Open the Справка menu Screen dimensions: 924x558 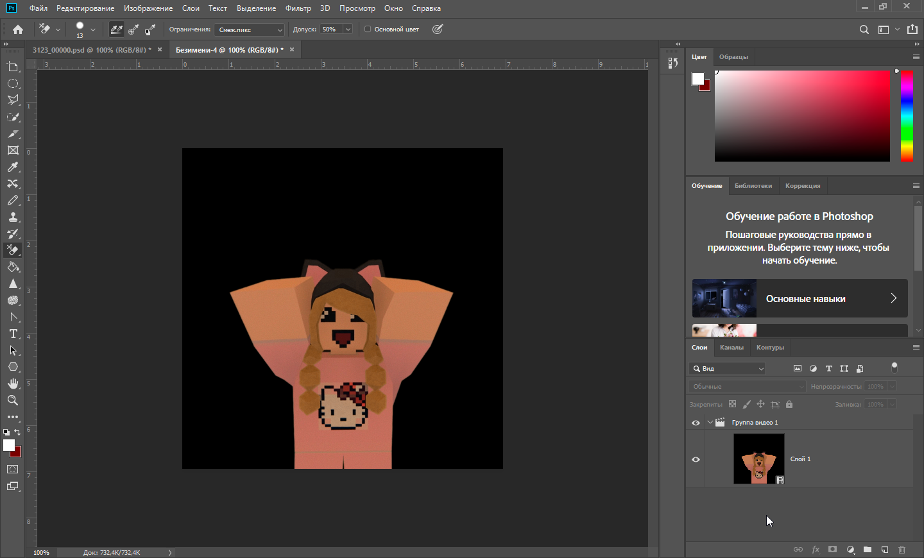pyautogui.click(x=426, y=8)
